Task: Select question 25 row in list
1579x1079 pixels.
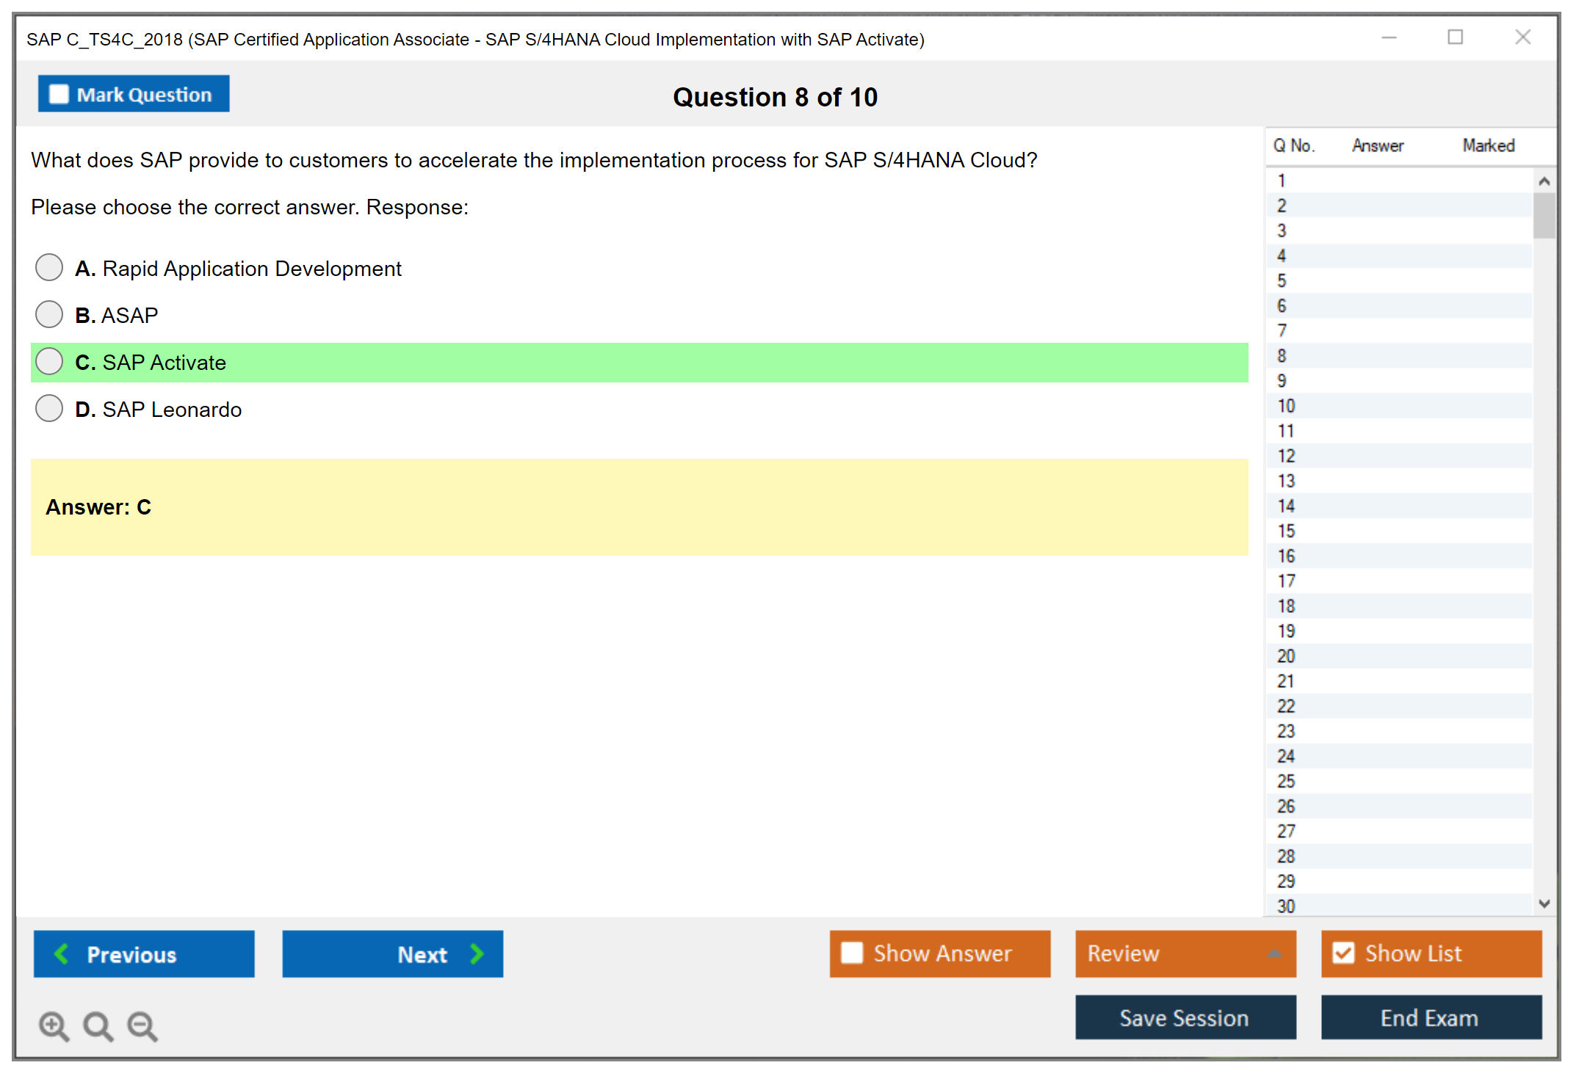Action: click(x=1286, y=781)
